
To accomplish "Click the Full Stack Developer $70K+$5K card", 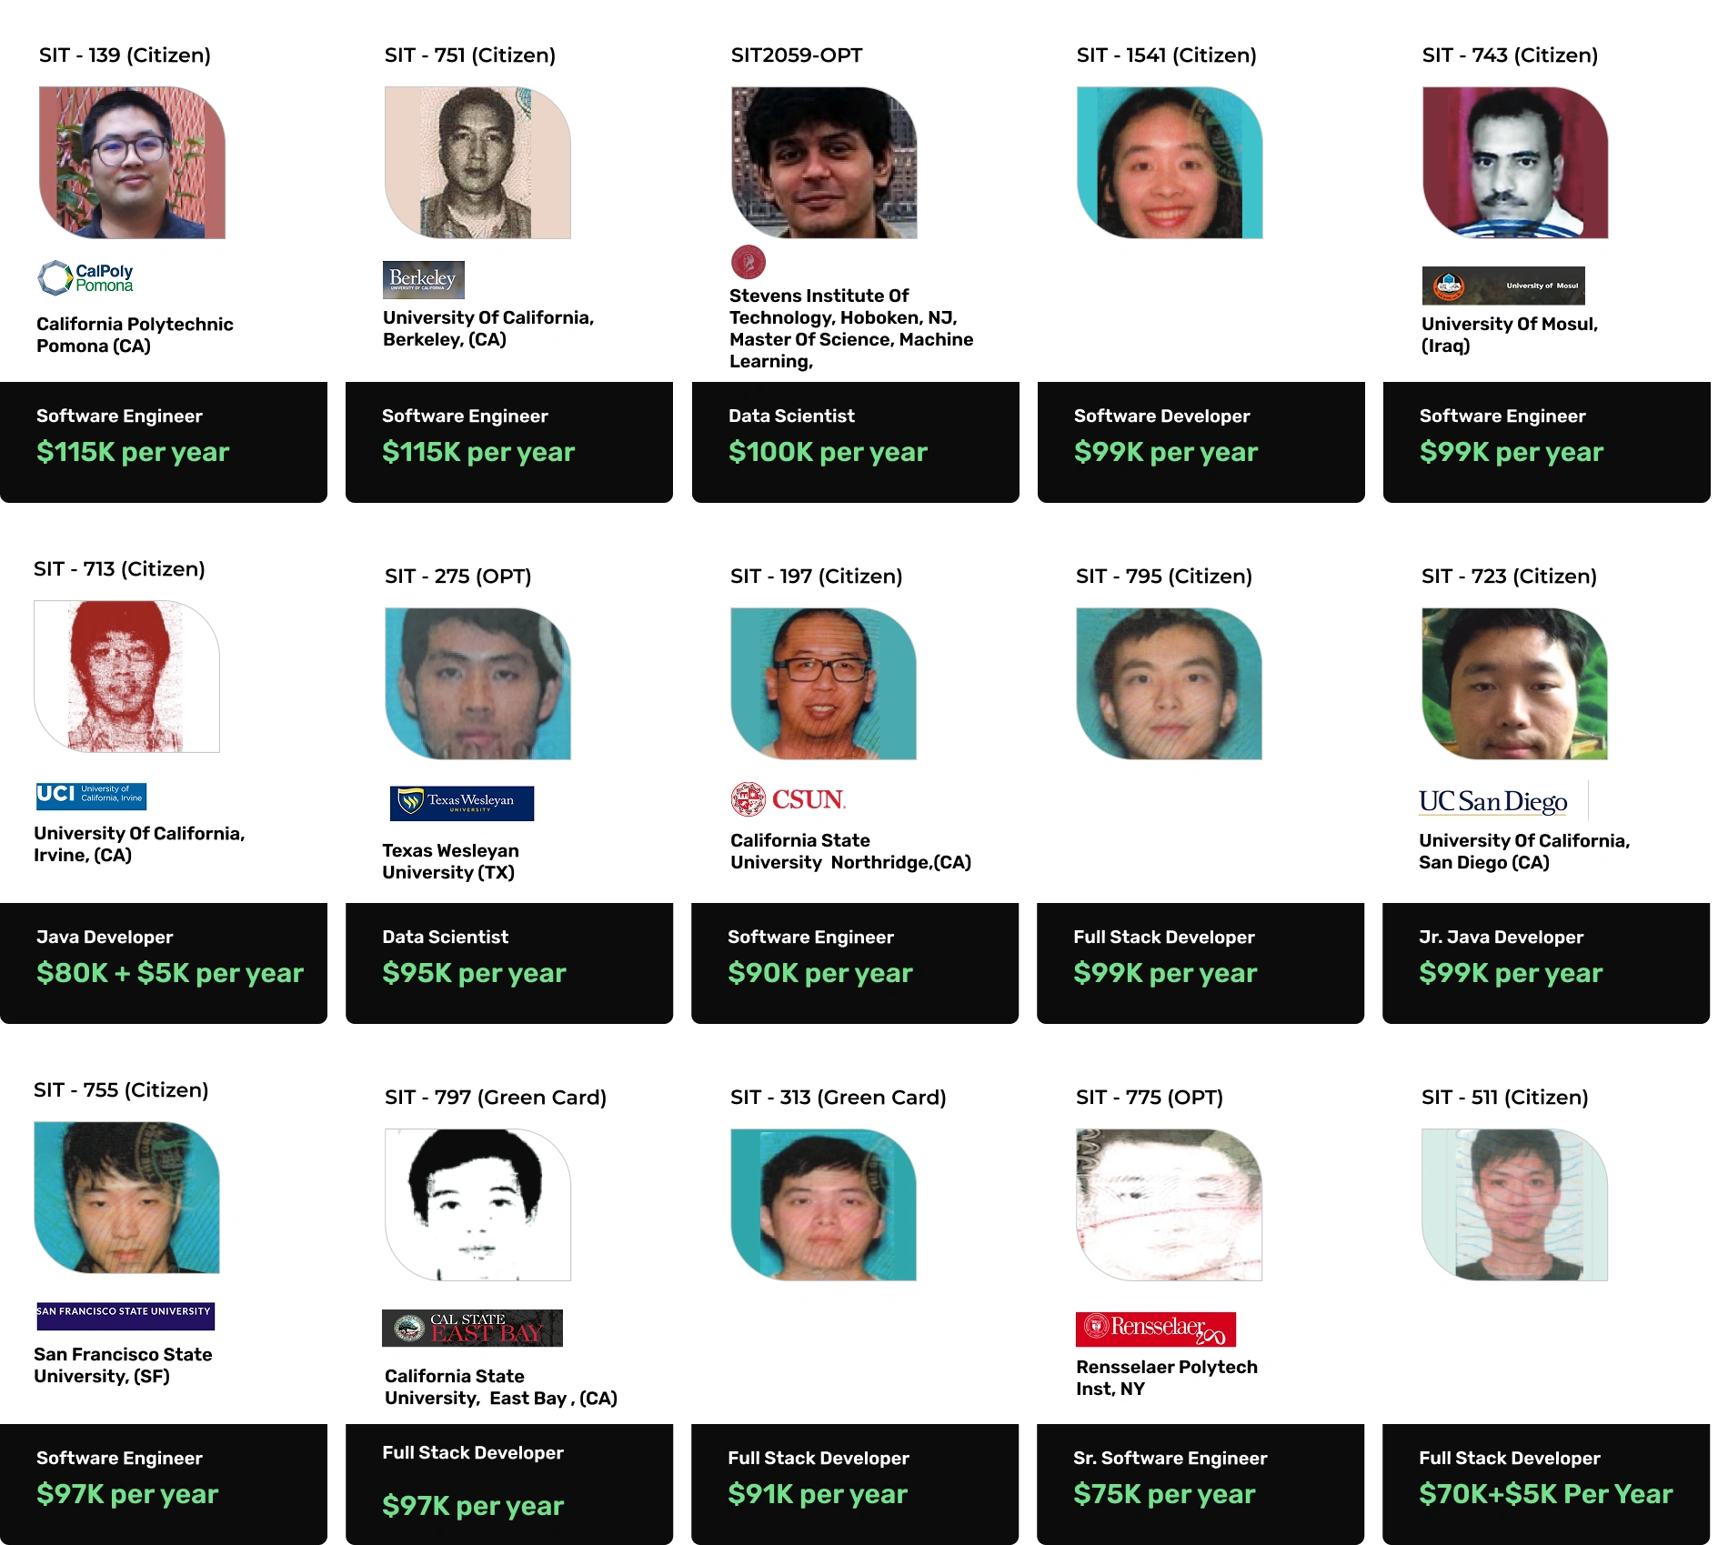I will pyautogui.click(x=1546, y=1484).
